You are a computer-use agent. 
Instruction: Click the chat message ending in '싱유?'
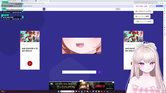coord(144,21)
